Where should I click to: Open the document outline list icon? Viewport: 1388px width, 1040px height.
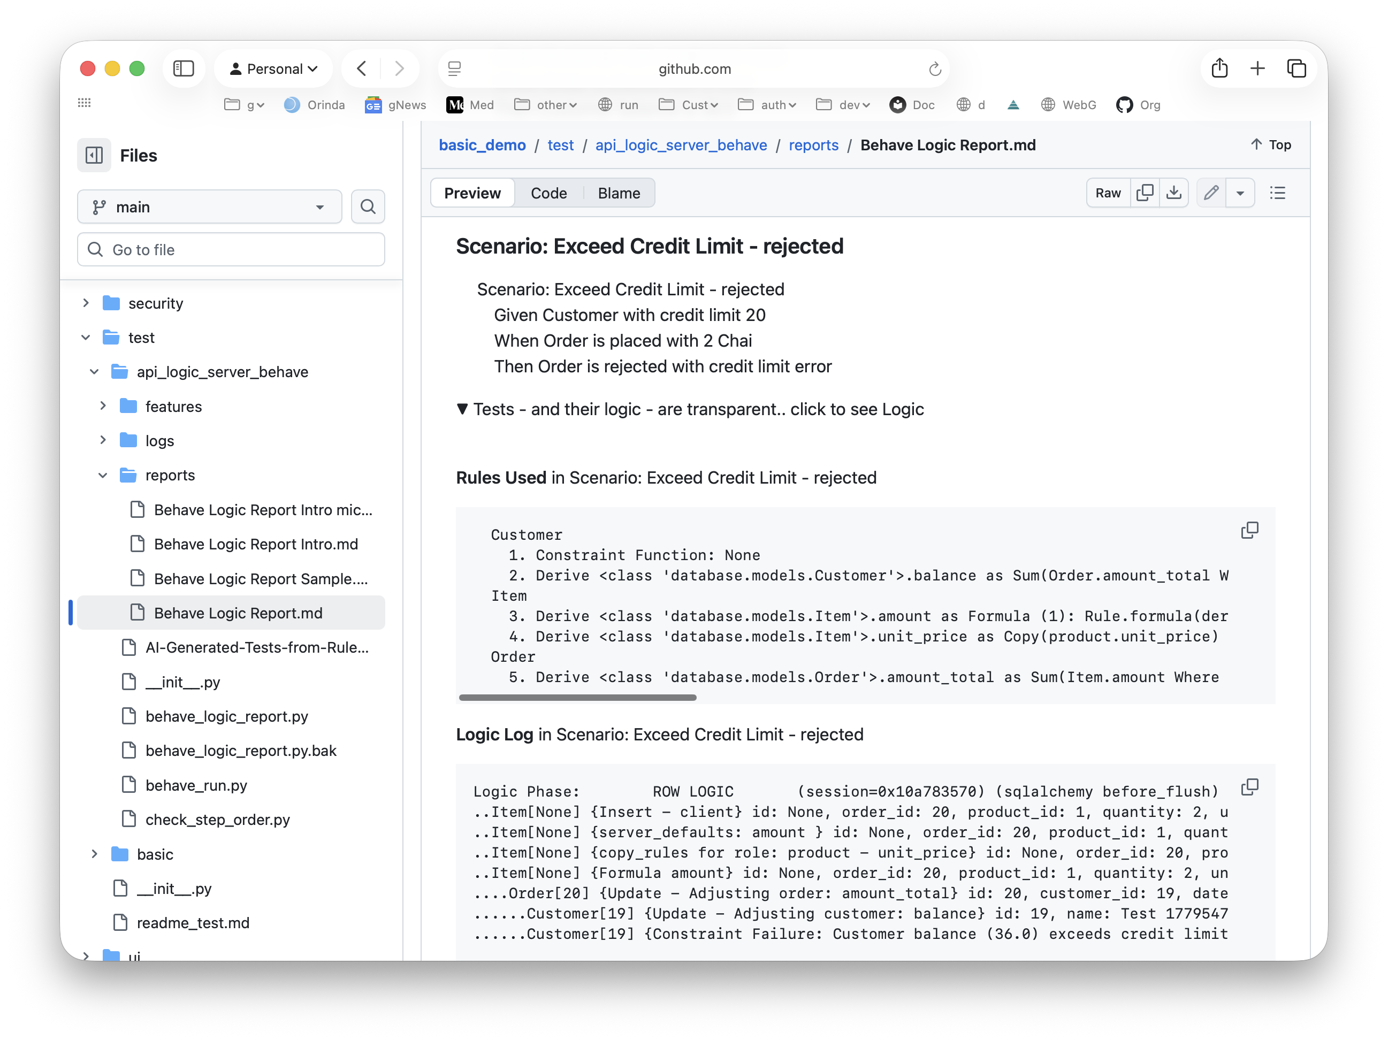1278,193
